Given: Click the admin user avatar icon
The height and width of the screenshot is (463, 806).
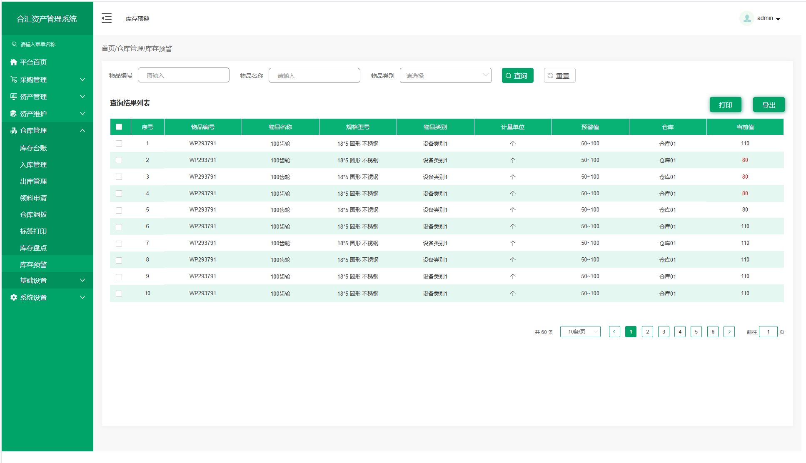Looking at the screenshot, I should pos(747,18).
